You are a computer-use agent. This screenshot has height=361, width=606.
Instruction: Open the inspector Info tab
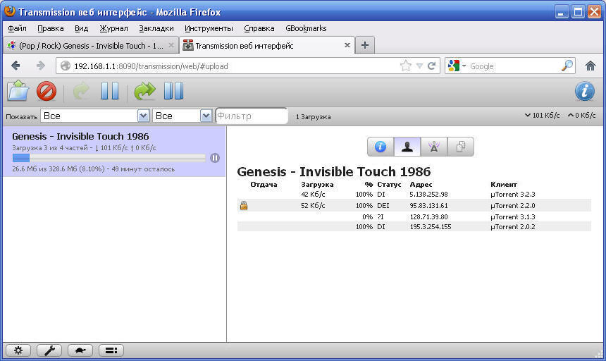coord(381,147)
